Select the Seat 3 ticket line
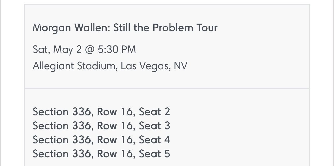The width and height of the screenshot is (334, 166). click(x=101, y=126)
